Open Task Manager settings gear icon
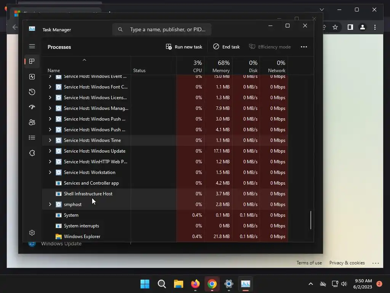The image size is (390, 293). pos(32,233)
